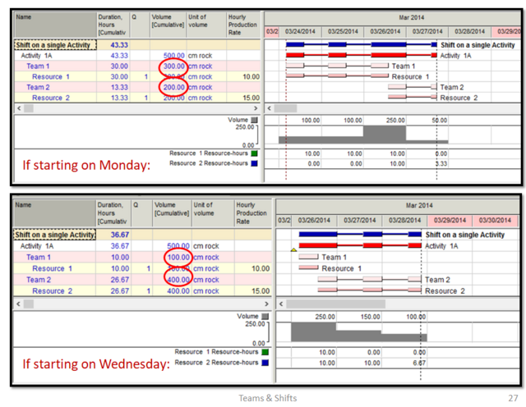Select Team 2 row in Wednesday table
The height and width of the screenshot is (407, 526).
coord(142,280)
